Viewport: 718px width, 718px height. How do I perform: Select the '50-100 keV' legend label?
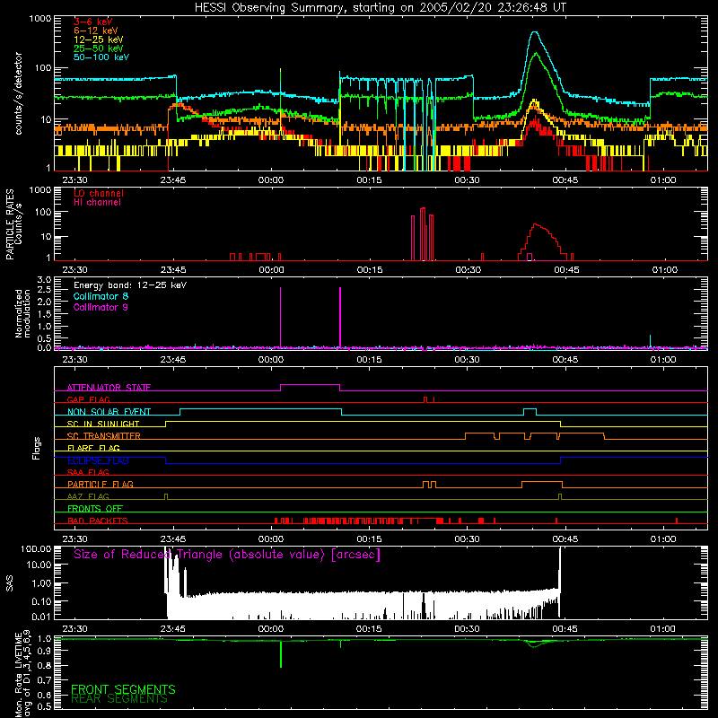tap(101, 57)
